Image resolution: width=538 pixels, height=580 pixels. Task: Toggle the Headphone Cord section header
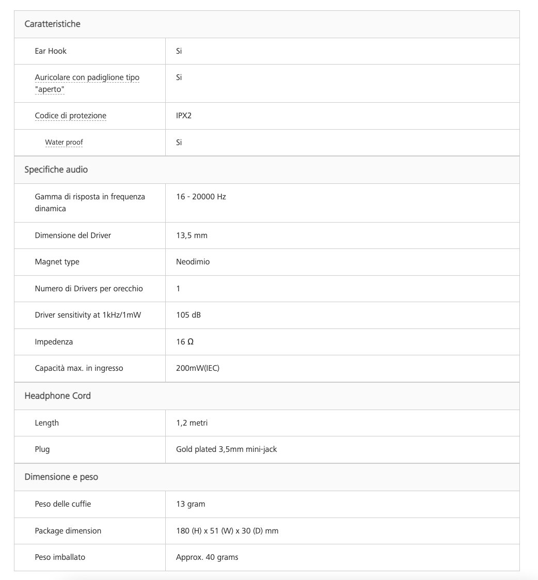point(58,396)
